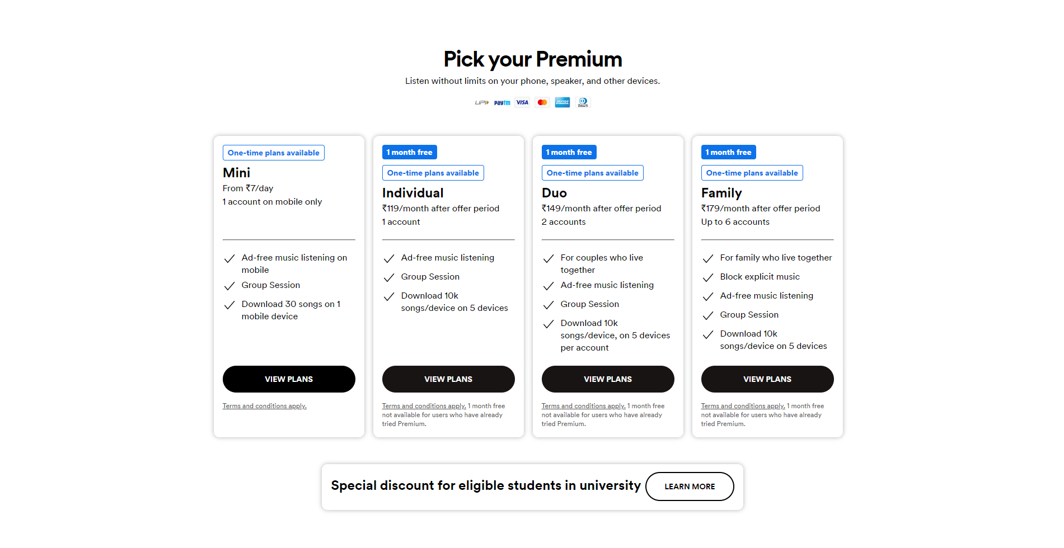Select the Mastercard payment icon
The width and height of the screenshot is (1064, 548).
(x=542, y=102)
